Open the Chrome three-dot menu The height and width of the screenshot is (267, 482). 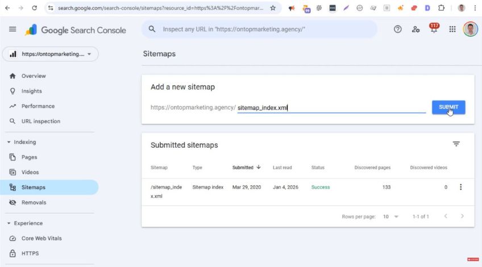475,8
